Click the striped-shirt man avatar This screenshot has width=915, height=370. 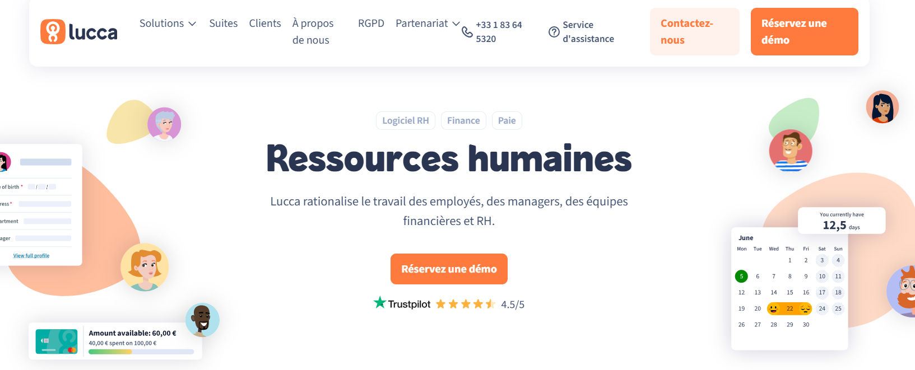[791, 150]
